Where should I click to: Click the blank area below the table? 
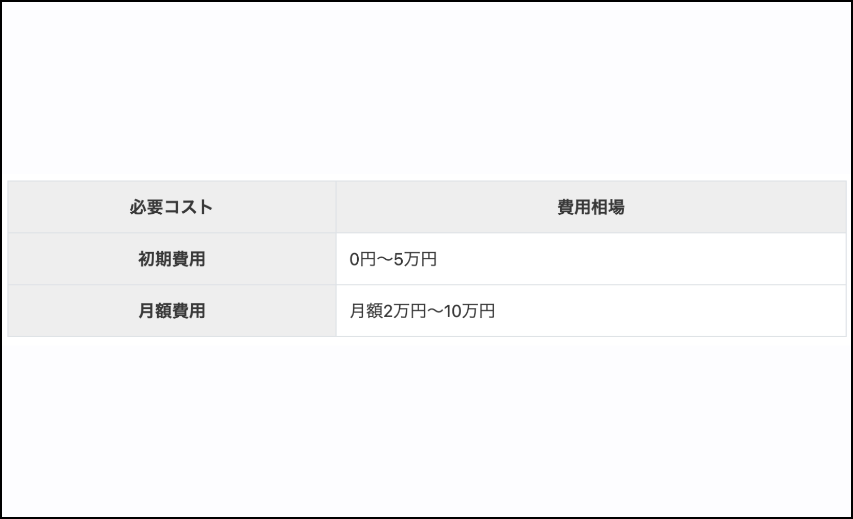pyautogui.click(x=426, y=426)
